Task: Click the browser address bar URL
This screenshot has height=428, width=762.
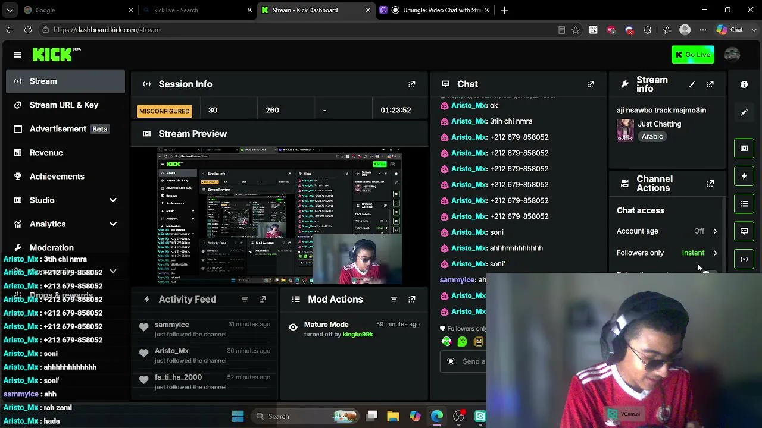Action: [x=107, y=30]
